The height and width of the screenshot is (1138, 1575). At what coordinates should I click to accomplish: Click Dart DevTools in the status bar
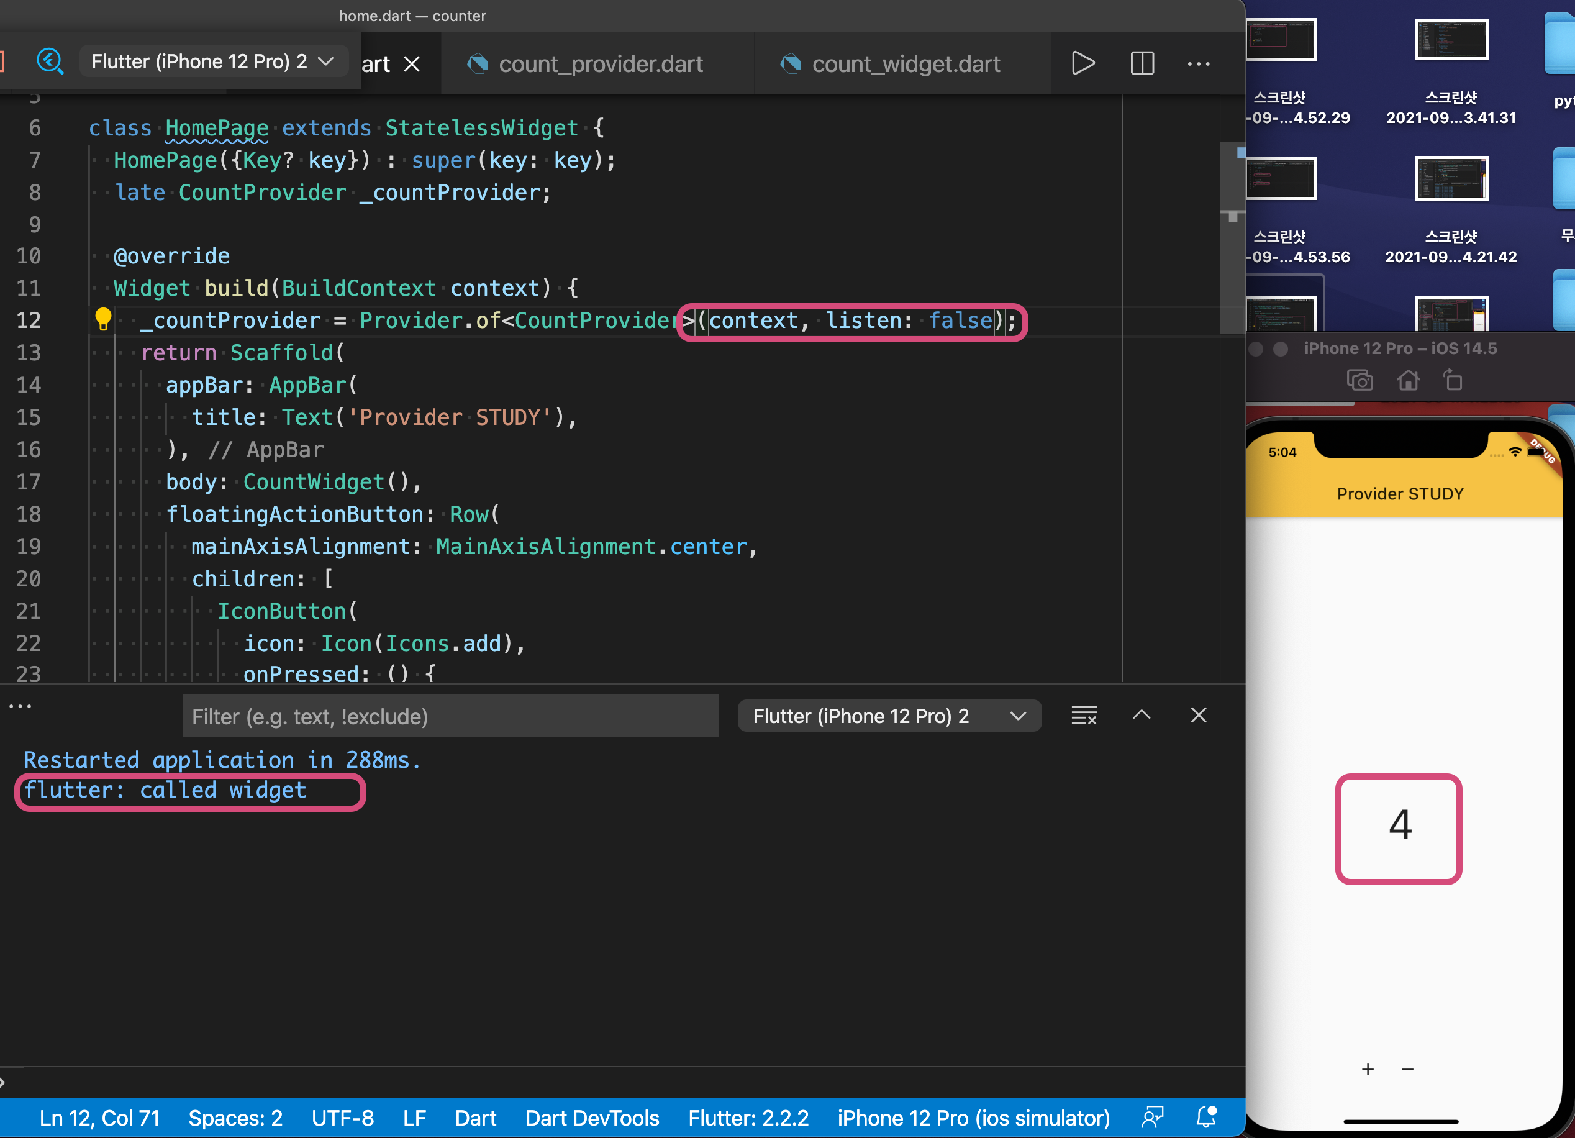pos(592,1117)
